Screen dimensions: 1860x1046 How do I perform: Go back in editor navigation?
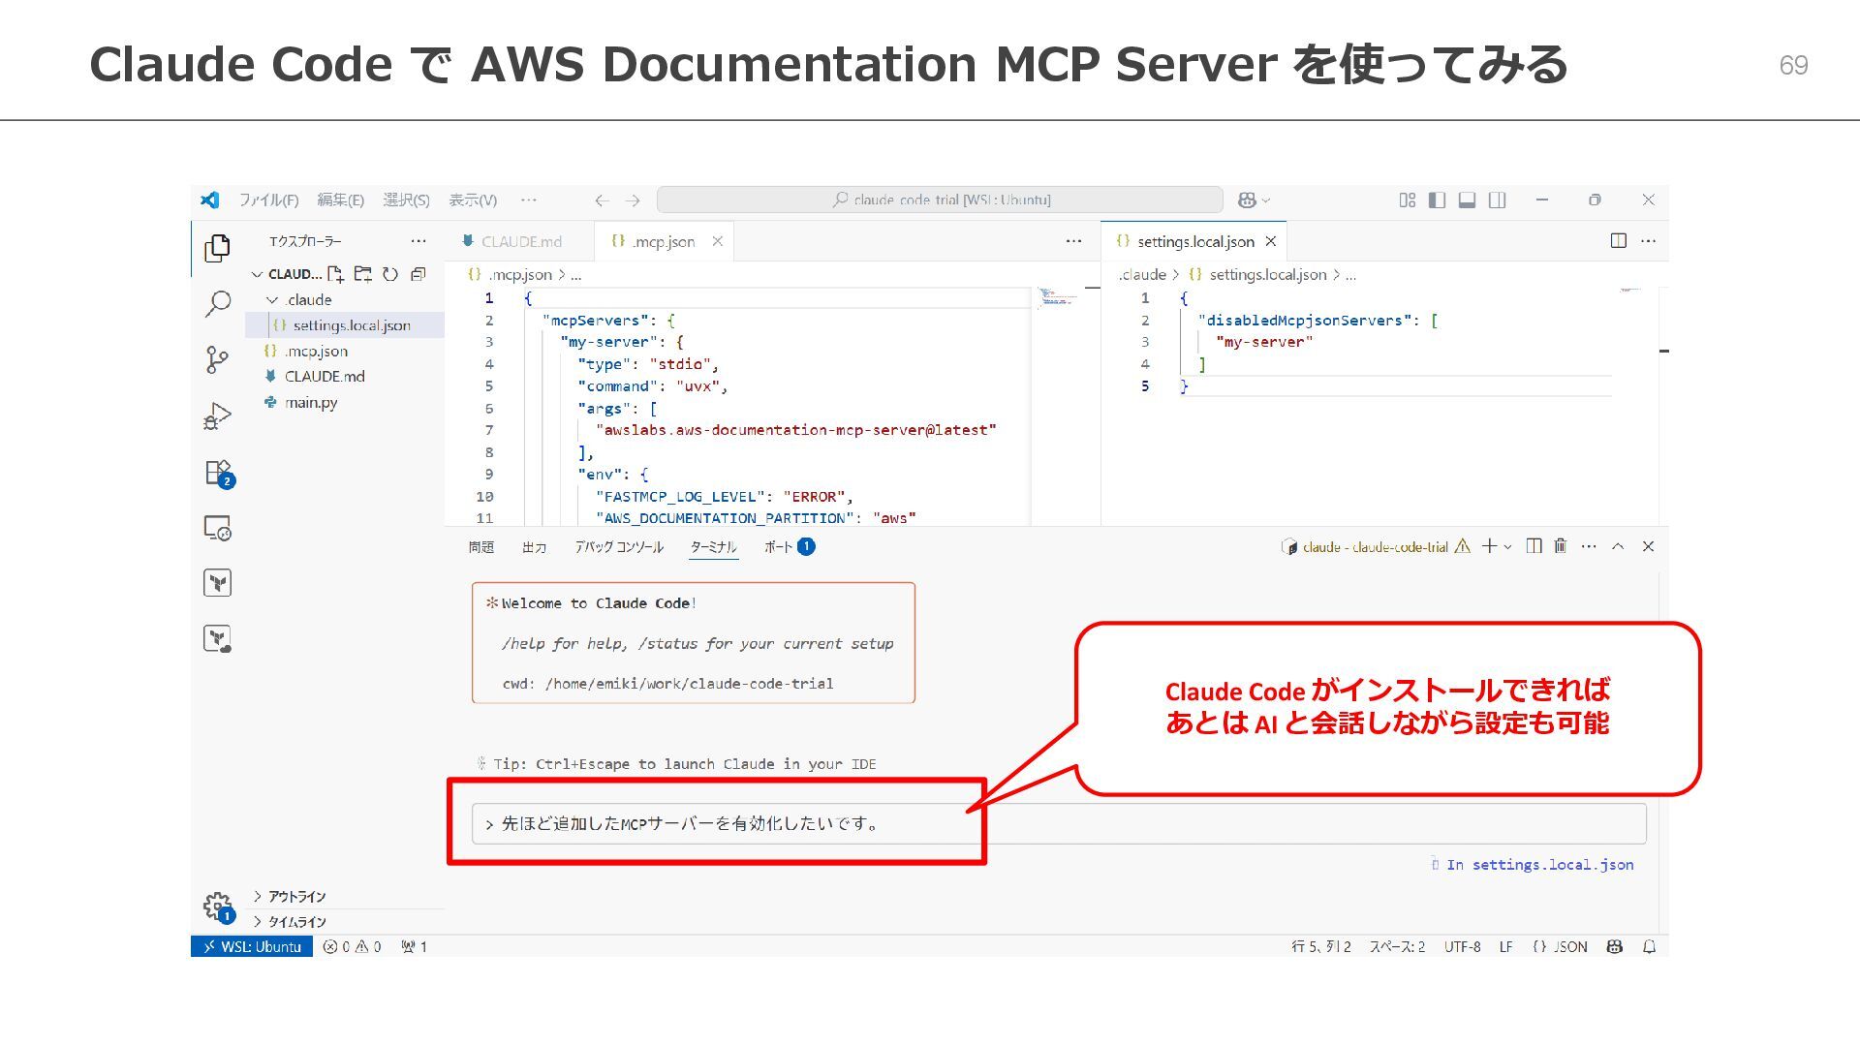pos(602,200)
